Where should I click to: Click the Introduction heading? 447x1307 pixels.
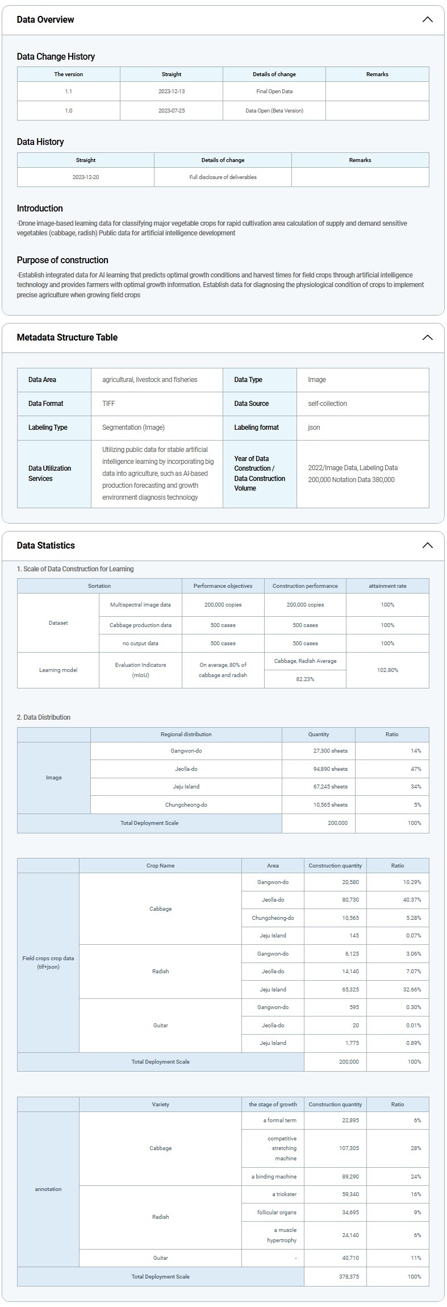40,209
